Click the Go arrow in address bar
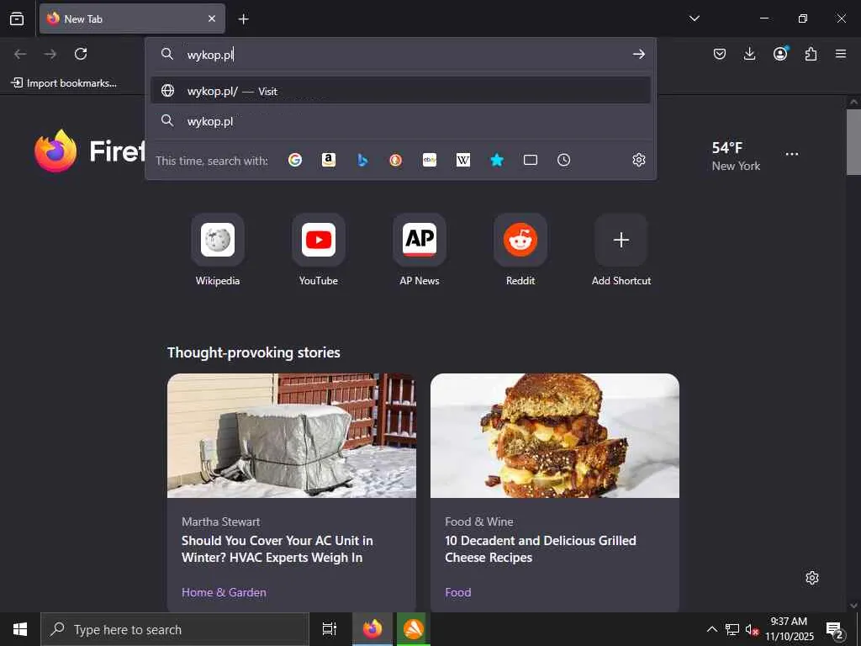This screenshot has height=646, width=861. (x=639, y=54)
